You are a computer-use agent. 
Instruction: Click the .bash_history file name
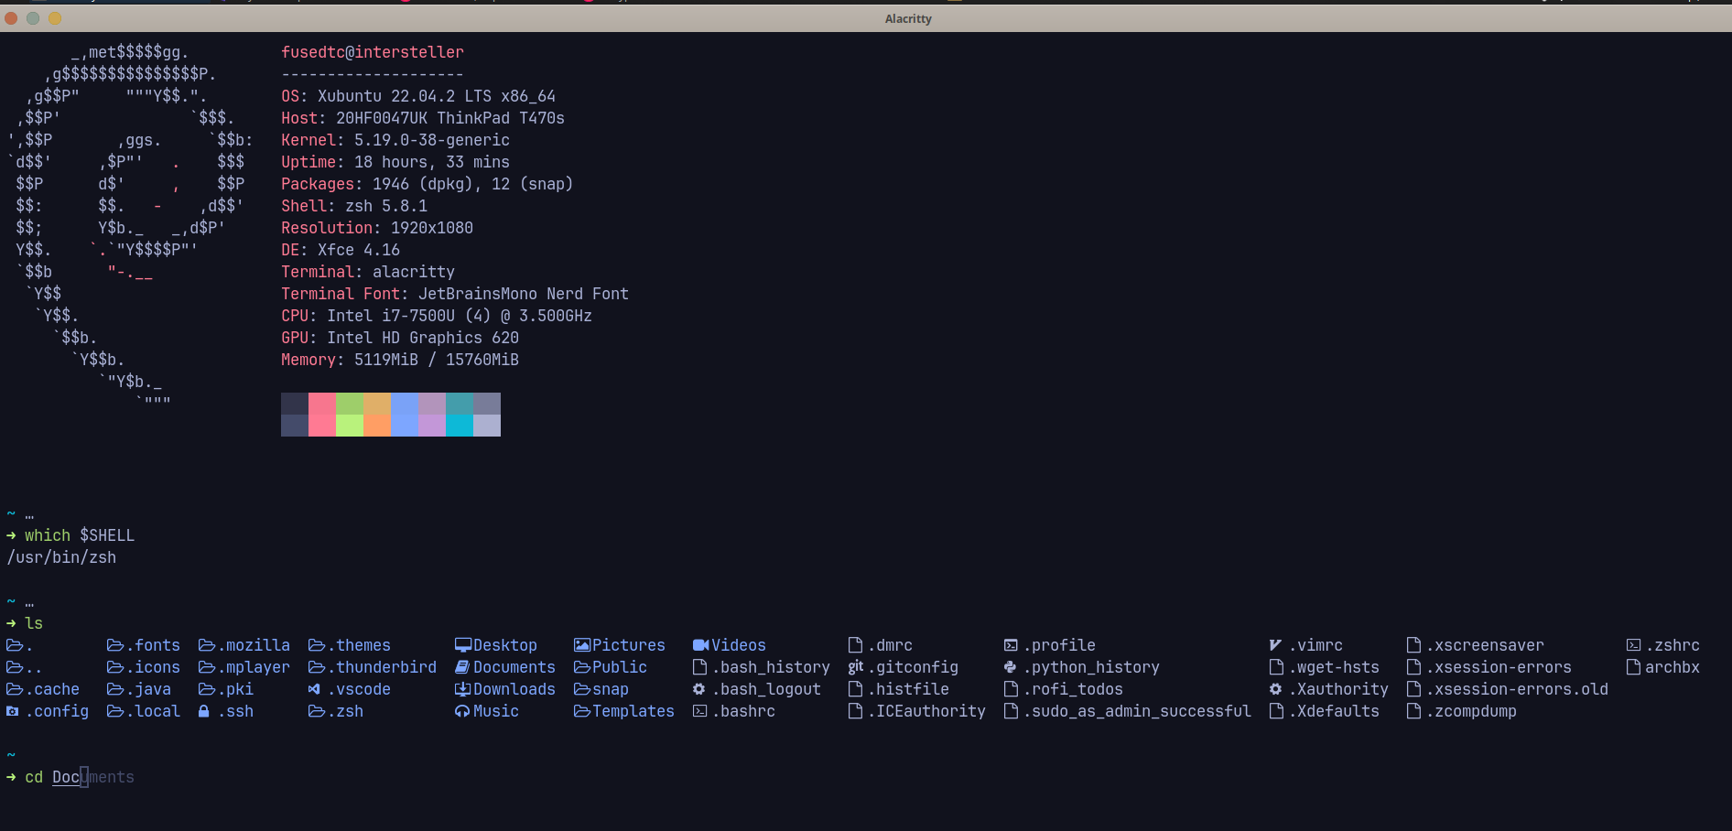pyautogui.click(x=771, y=667)
